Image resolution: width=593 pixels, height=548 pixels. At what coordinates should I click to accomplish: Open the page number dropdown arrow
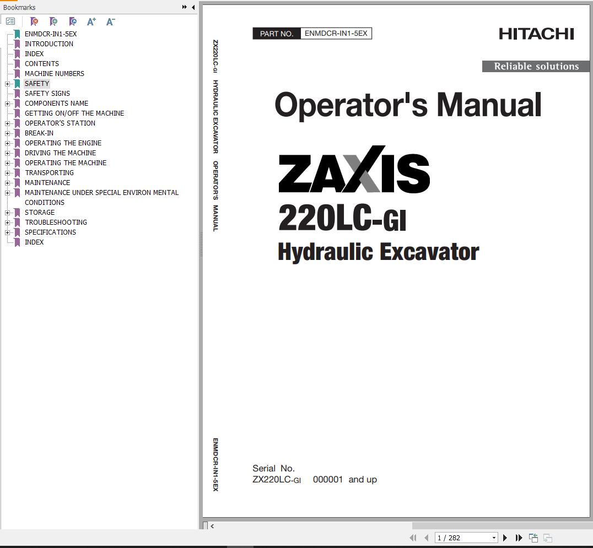point(494,538)
